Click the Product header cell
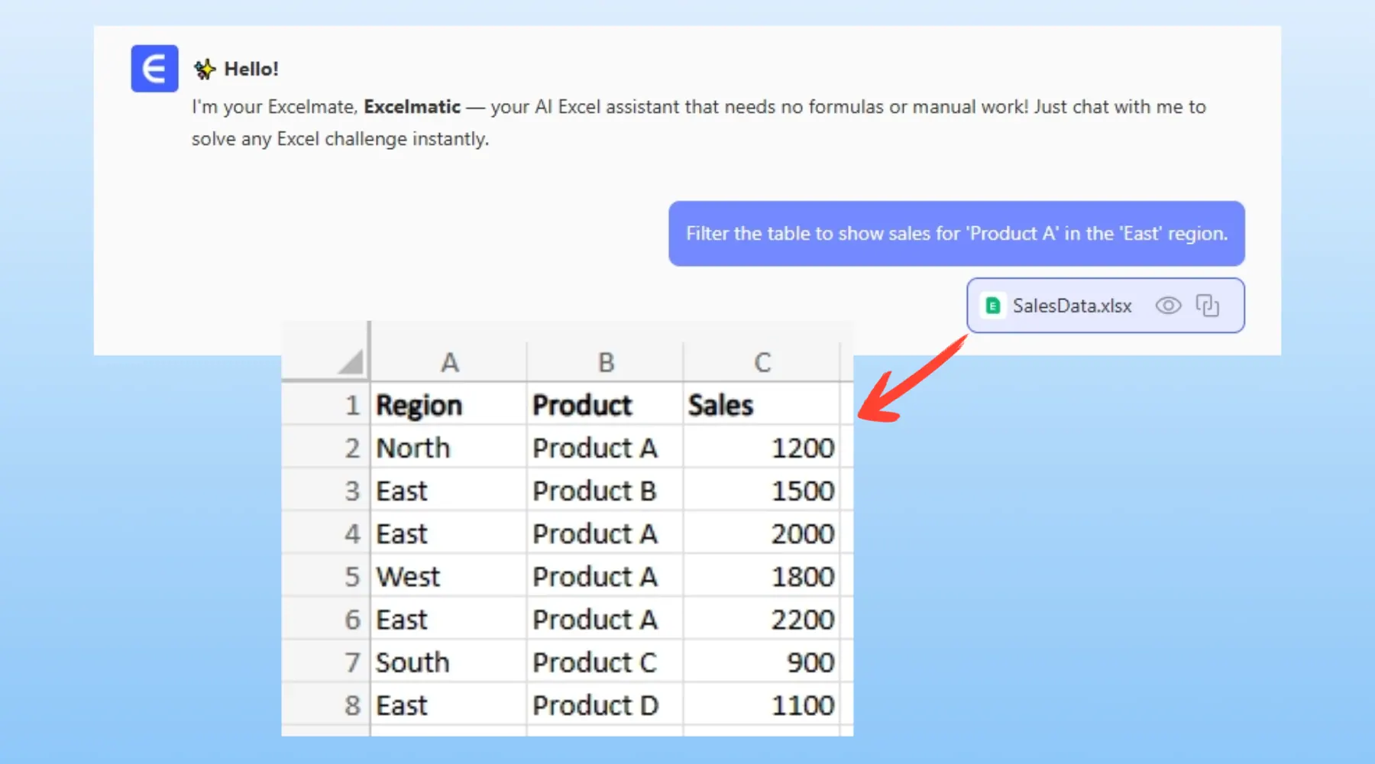The height and width of the screenshot is (764, 1375). (x=605, y=405)
